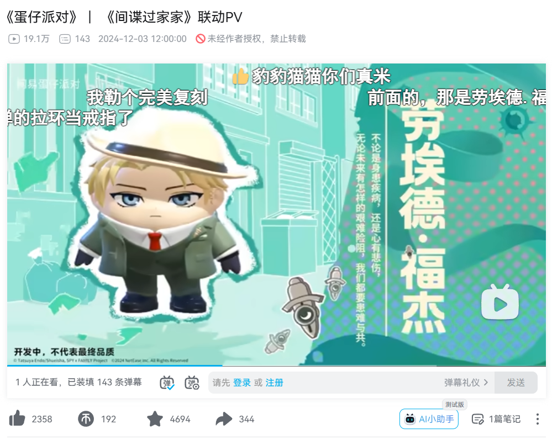Open the 1篇笔记 notes

496,419
